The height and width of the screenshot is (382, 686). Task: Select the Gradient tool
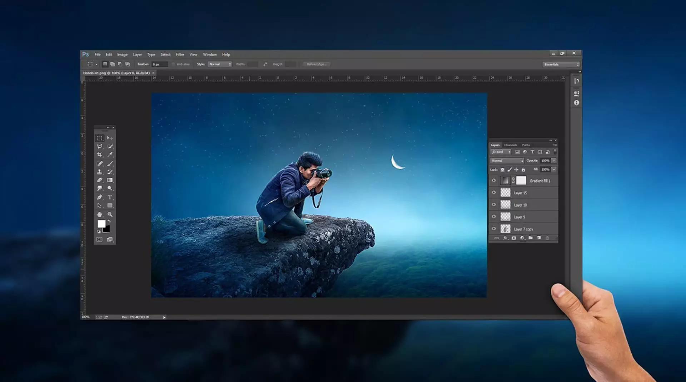[110, 180]
